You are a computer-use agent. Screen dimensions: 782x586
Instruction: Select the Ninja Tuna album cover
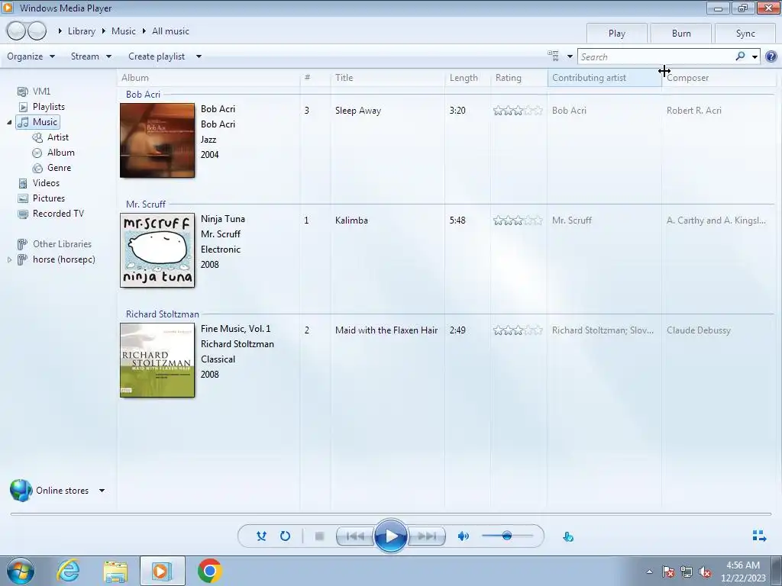[157, 250]
